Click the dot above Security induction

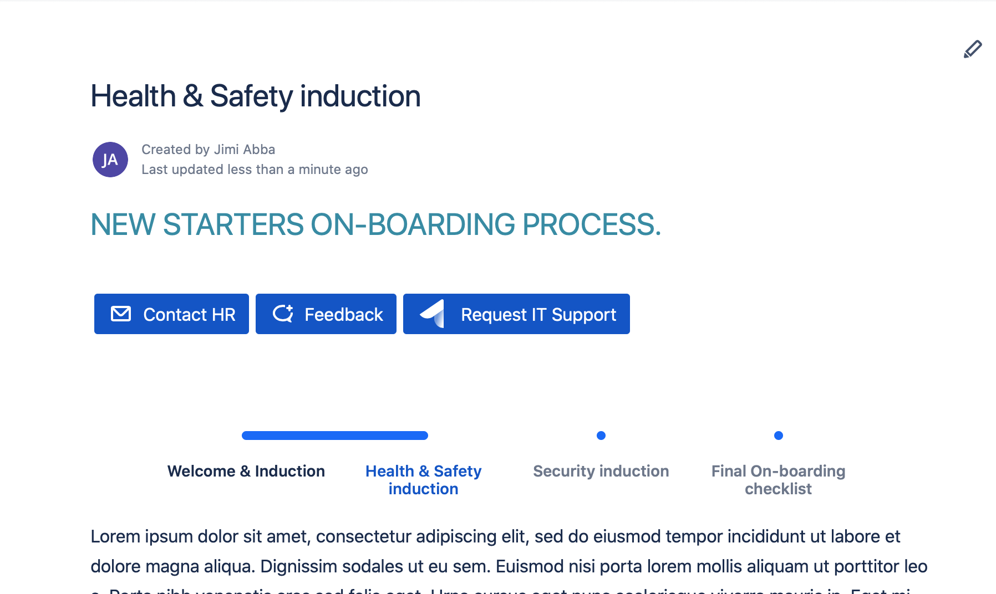(x=601, y=436)
